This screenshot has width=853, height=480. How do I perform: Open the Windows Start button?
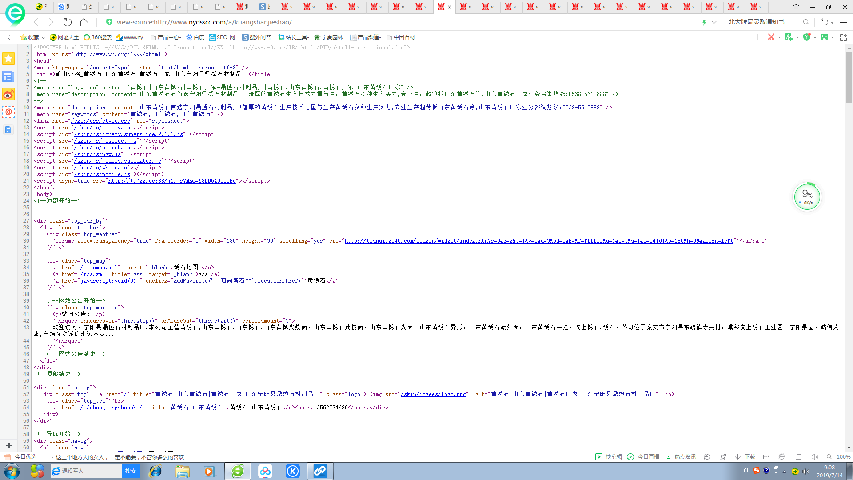[12, 471]
